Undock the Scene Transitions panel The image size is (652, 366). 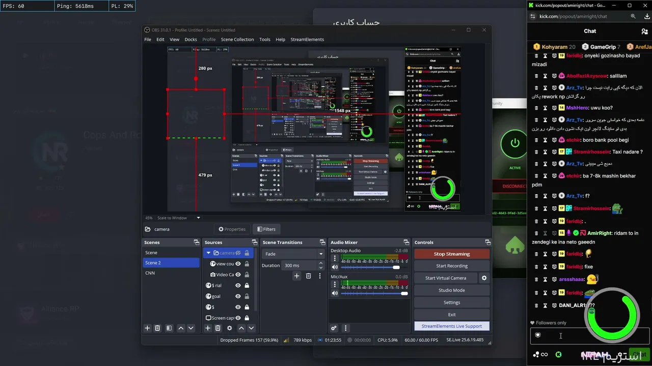pyautogui.click(x=322, y=242)
